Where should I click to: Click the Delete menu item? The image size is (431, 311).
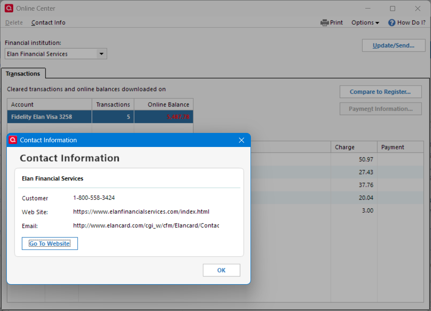14,23
